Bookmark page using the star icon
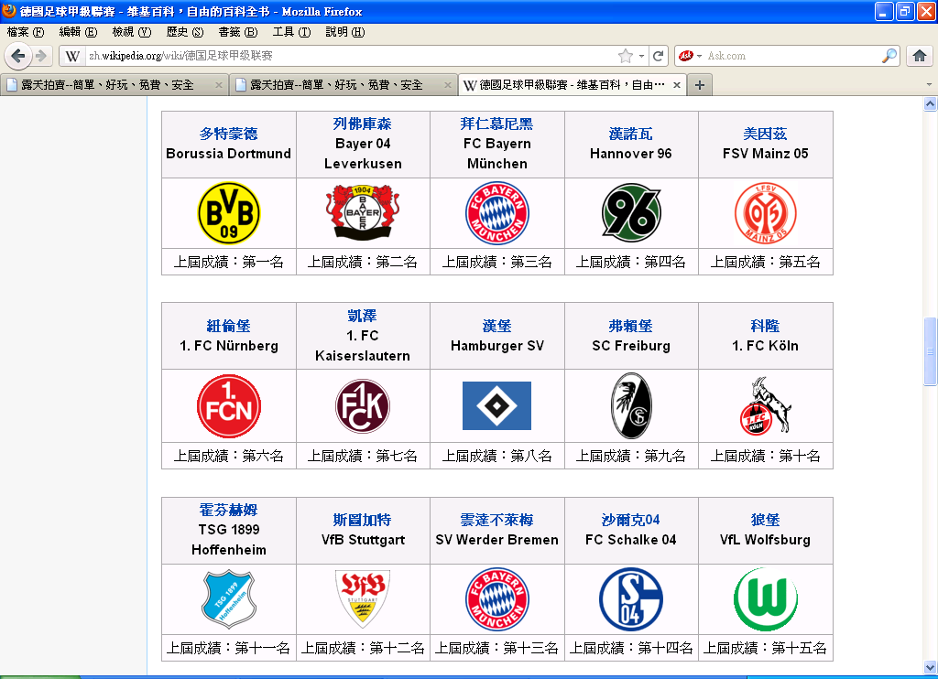This screenshot has height=700, width=938. coord(625,56)
